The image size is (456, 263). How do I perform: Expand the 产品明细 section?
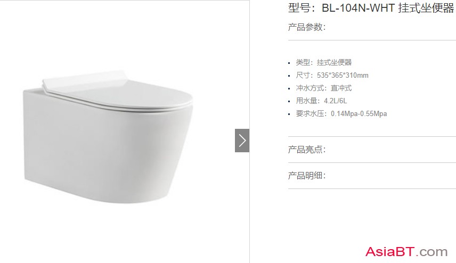point(307,176)
